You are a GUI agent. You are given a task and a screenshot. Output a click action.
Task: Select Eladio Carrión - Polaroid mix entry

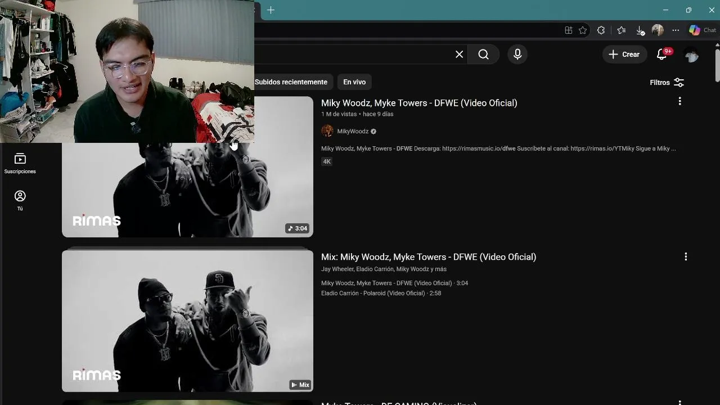(x=381, y=294)
